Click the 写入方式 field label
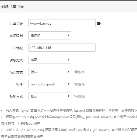Viewport: 137px width, 140px height. tap(16, 72)
